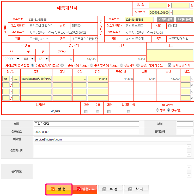Check the 현금 (cash) checkbox
The height and width of the screenshot is (196, 194).
86,111
